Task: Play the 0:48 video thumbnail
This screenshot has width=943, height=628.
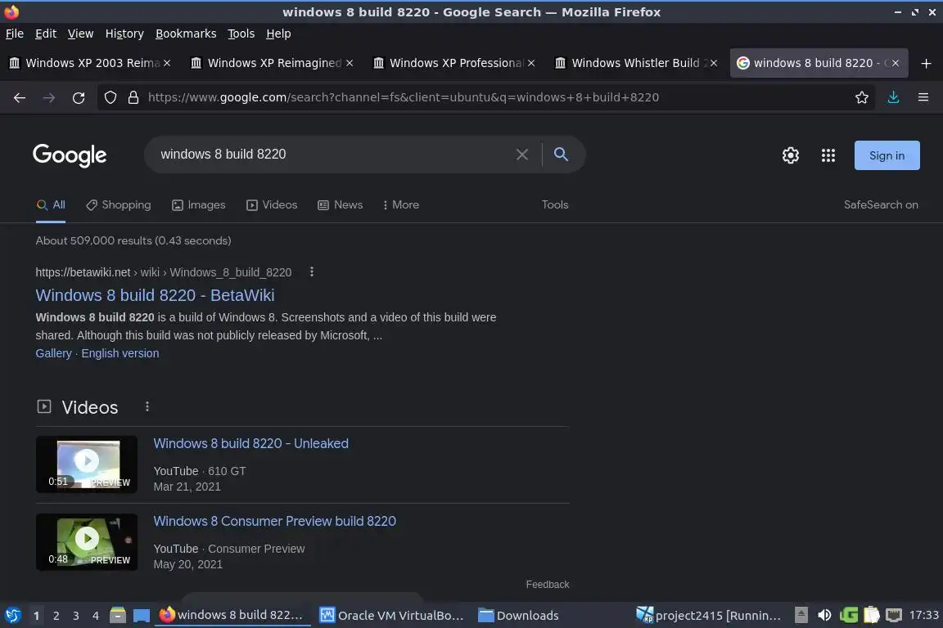Action: (x=87, y=541)
